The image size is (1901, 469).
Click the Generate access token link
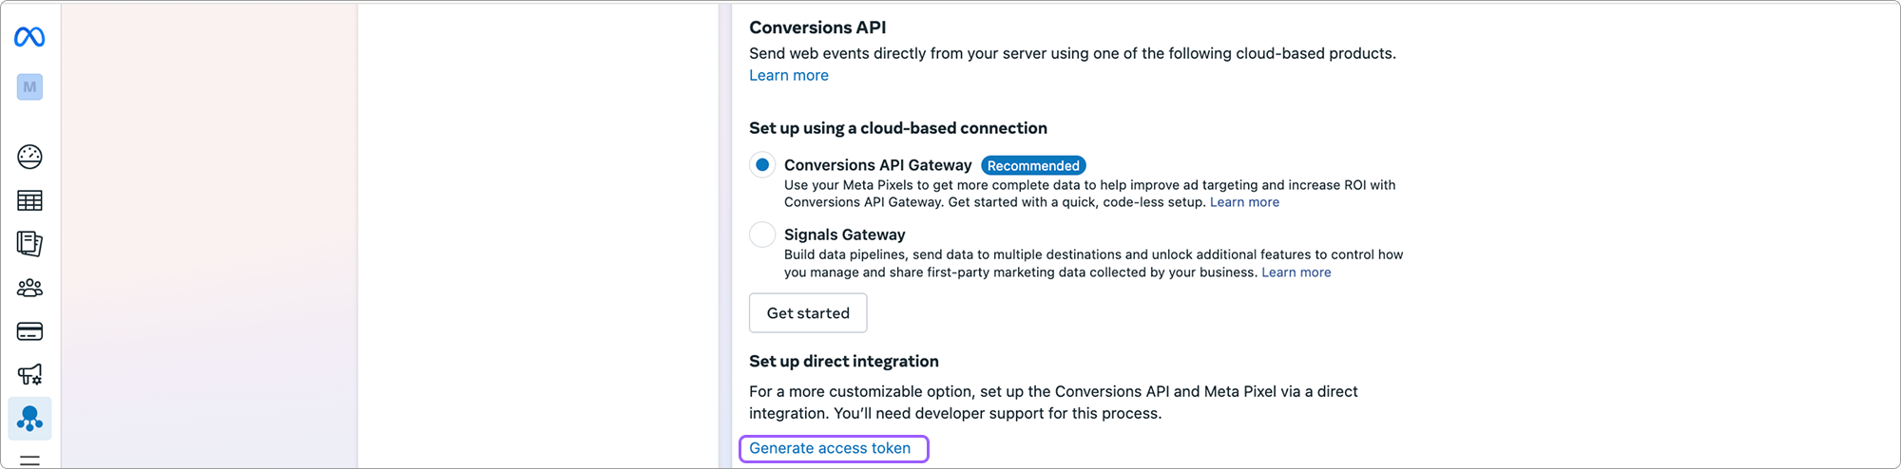click(830, 448)
